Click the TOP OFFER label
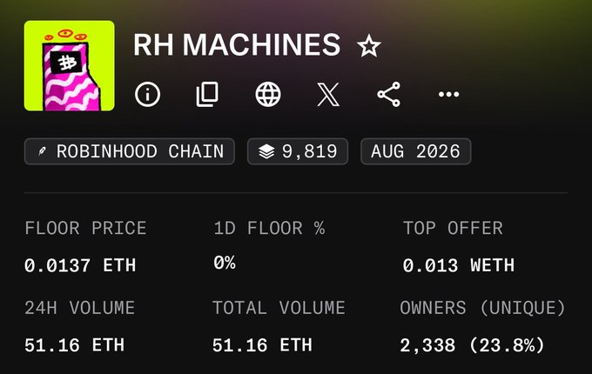 tap(453, 228)
